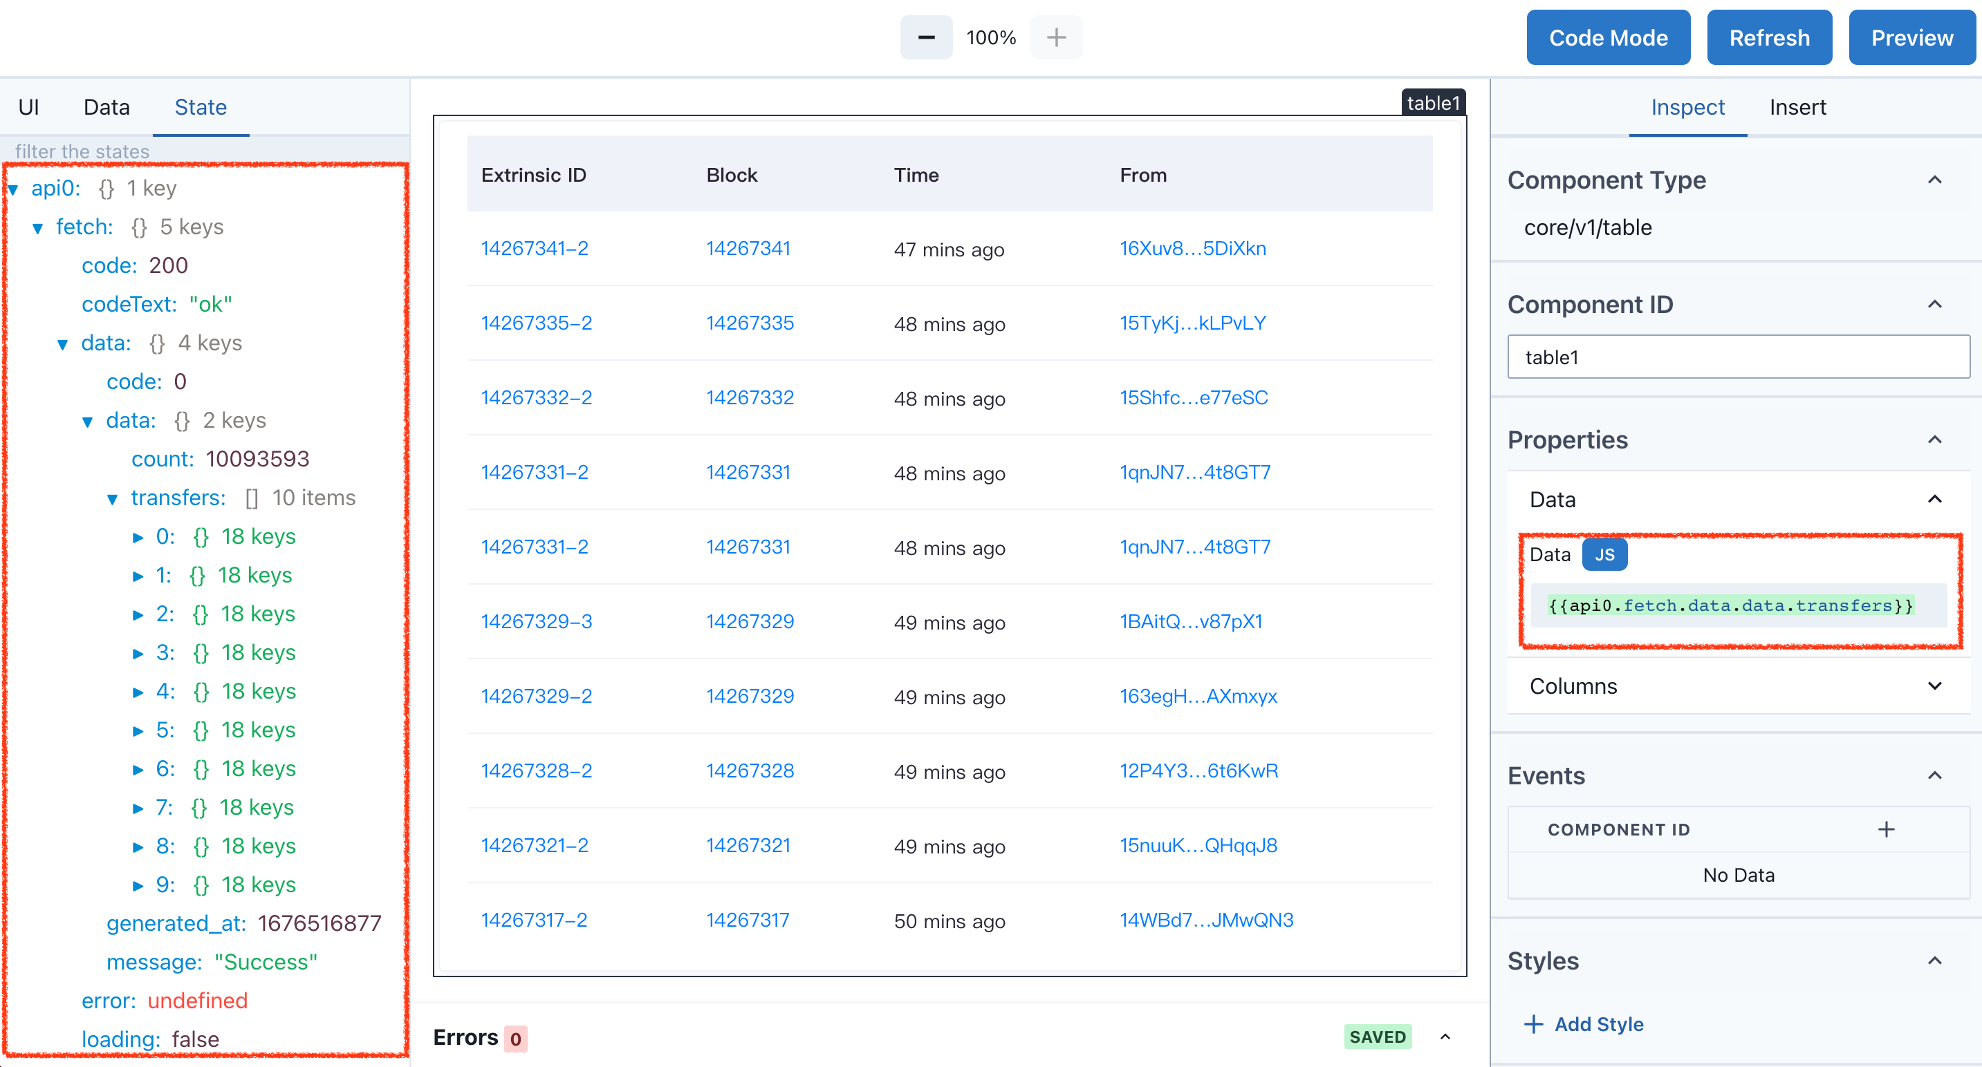
Task: Collapse the Data property group
Action: click(x=1934, y=500)
